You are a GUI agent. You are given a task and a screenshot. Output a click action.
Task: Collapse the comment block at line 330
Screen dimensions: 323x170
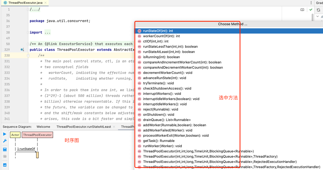click(x=28, y=56)
